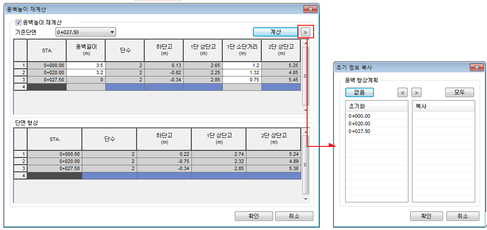The height and width of the screenshot is (230, 487).
Task: Toggle the 옹벽높이 재계산 checkbox
Action: (19, 22)
